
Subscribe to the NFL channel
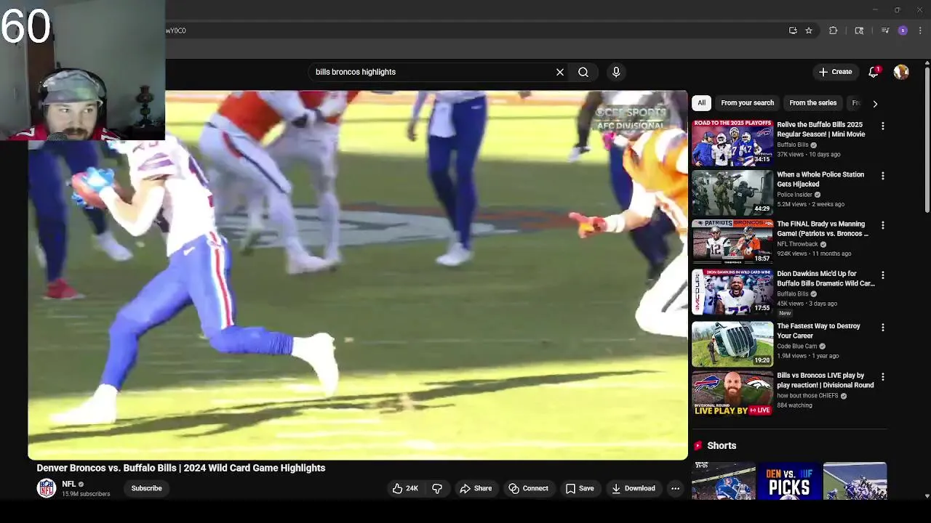[146, 488]
